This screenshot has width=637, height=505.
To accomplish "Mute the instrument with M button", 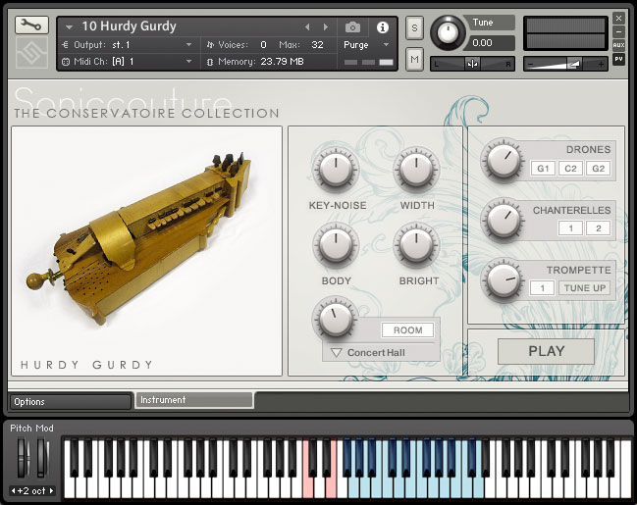I will click(414, 59).
